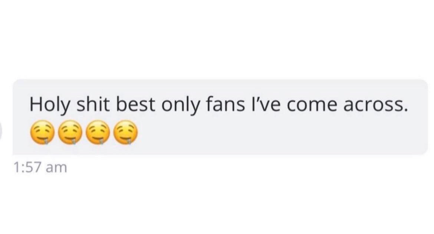Click the partial avatar beside the message bubble
Screen dimensions: 434x234
pyautogui.click(x=1, y=130)
